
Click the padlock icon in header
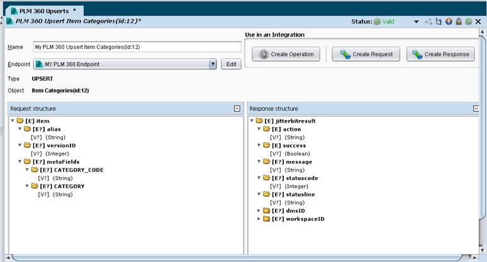[459, 21]
